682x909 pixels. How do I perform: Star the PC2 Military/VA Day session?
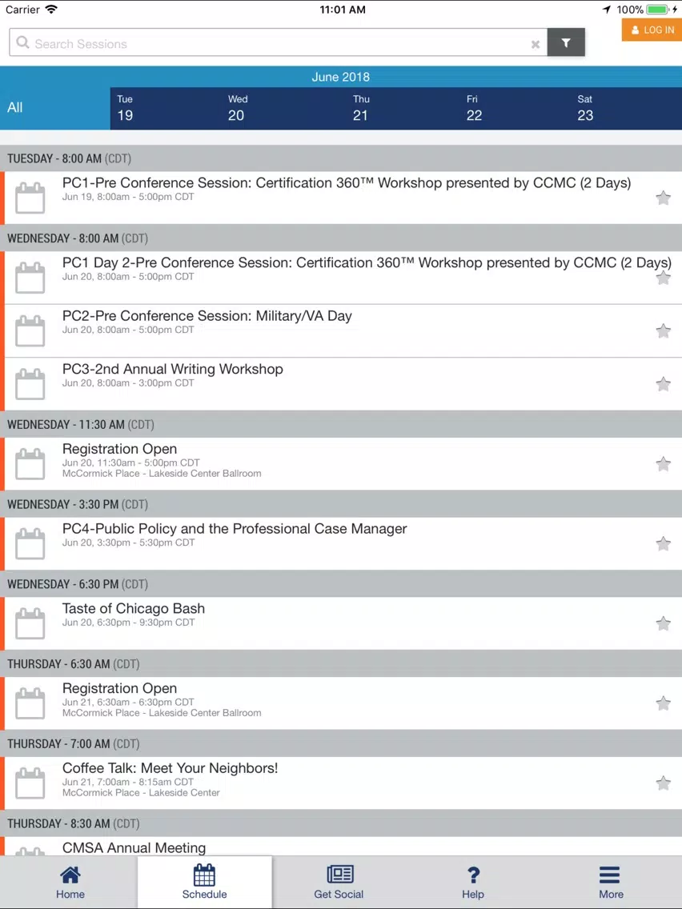tap(663, 331)
